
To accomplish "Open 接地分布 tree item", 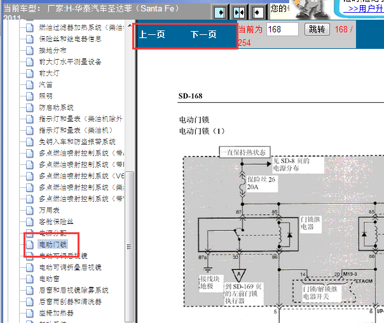I will click(x=53, y=50).
